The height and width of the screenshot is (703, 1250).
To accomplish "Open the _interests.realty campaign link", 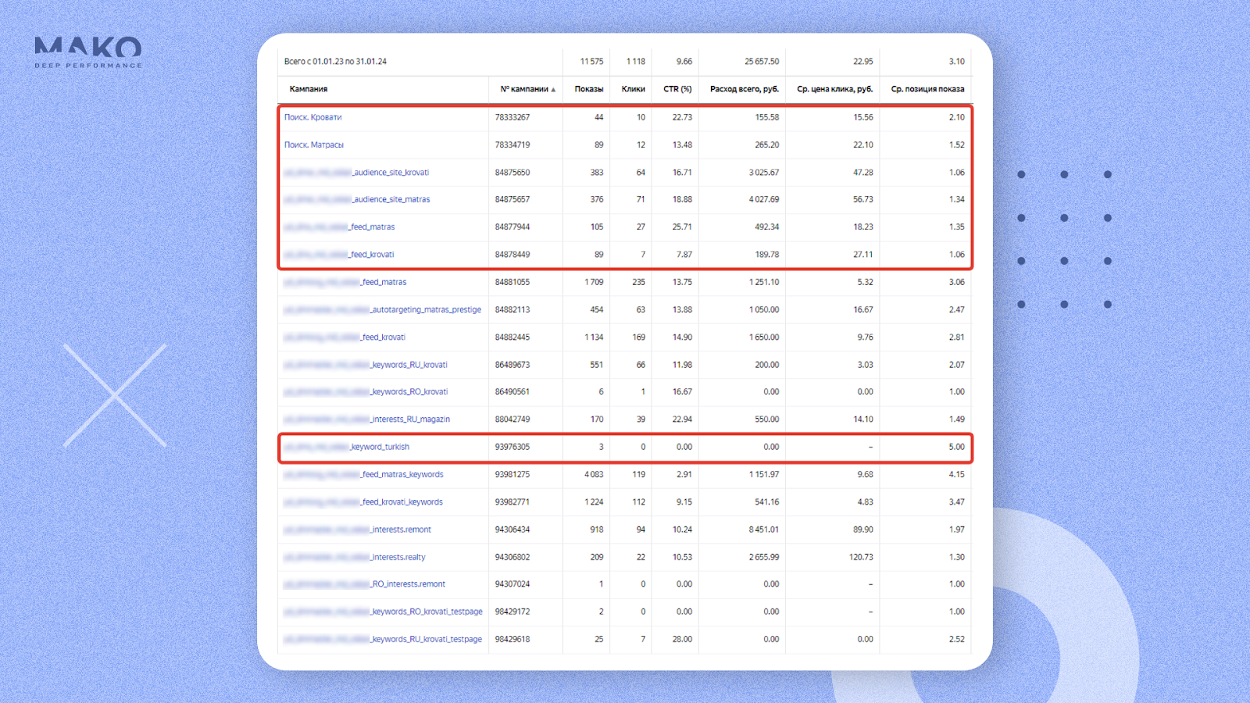I will coord(355,557).
